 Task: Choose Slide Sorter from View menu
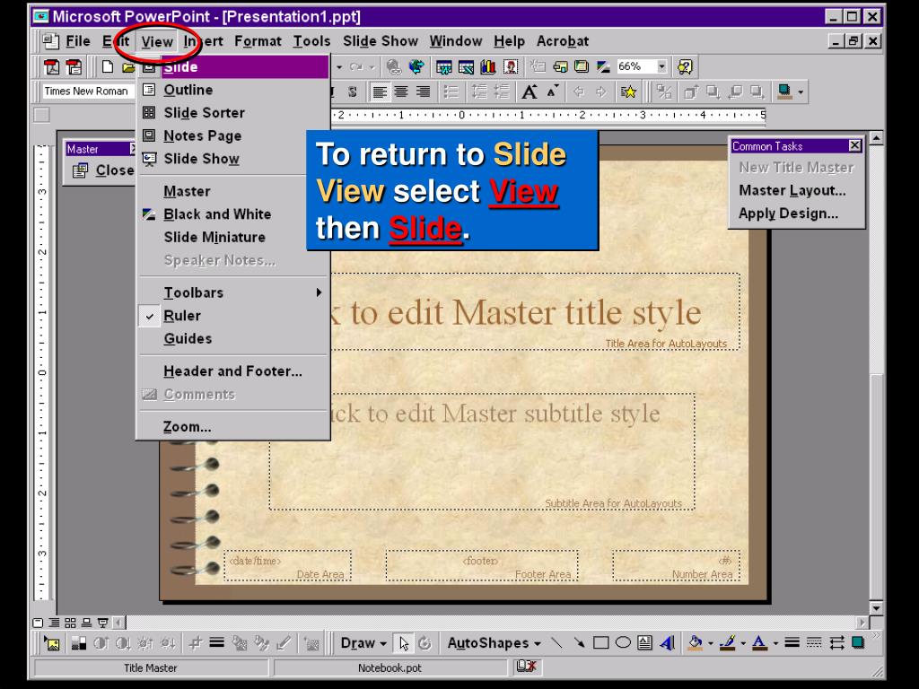(x=232, y=113)
